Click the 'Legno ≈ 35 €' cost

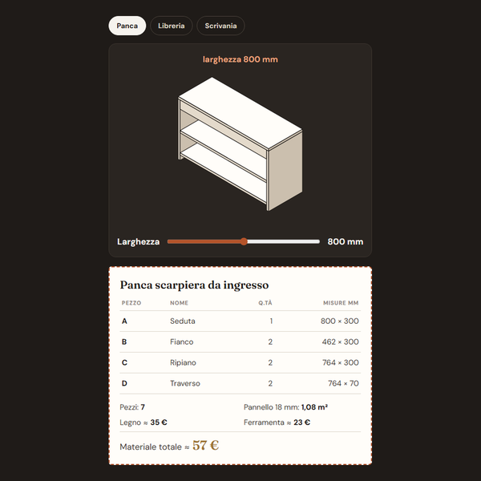[x=143, y=422]
